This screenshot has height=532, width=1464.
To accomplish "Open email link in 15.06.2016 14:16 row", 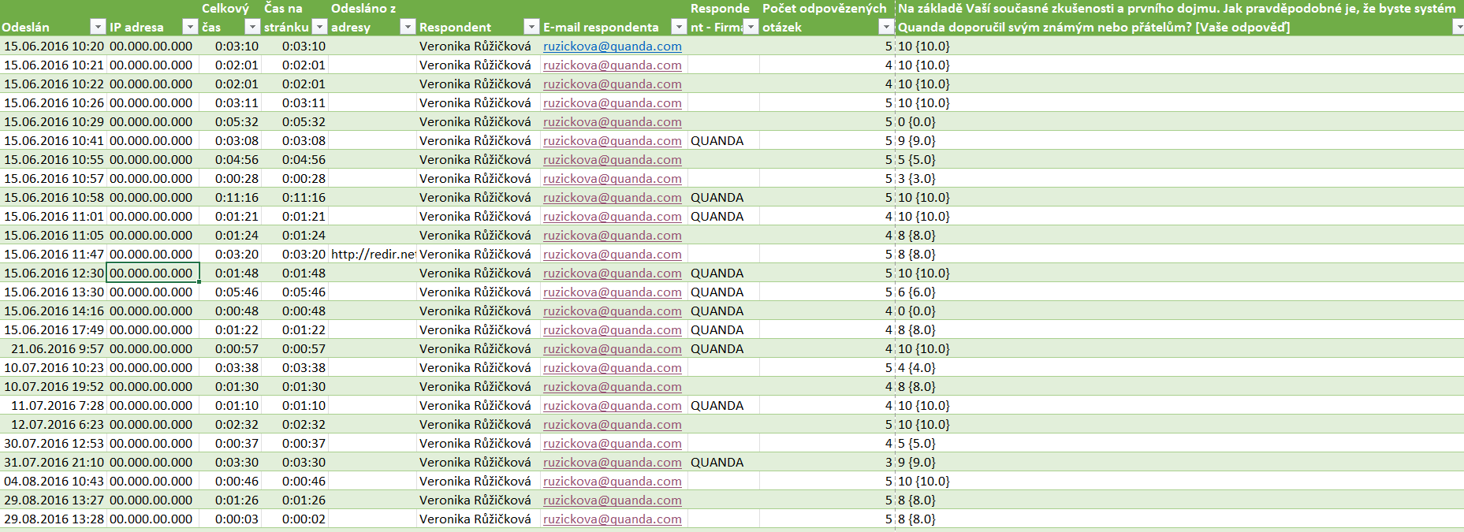I will click(613, 311).
